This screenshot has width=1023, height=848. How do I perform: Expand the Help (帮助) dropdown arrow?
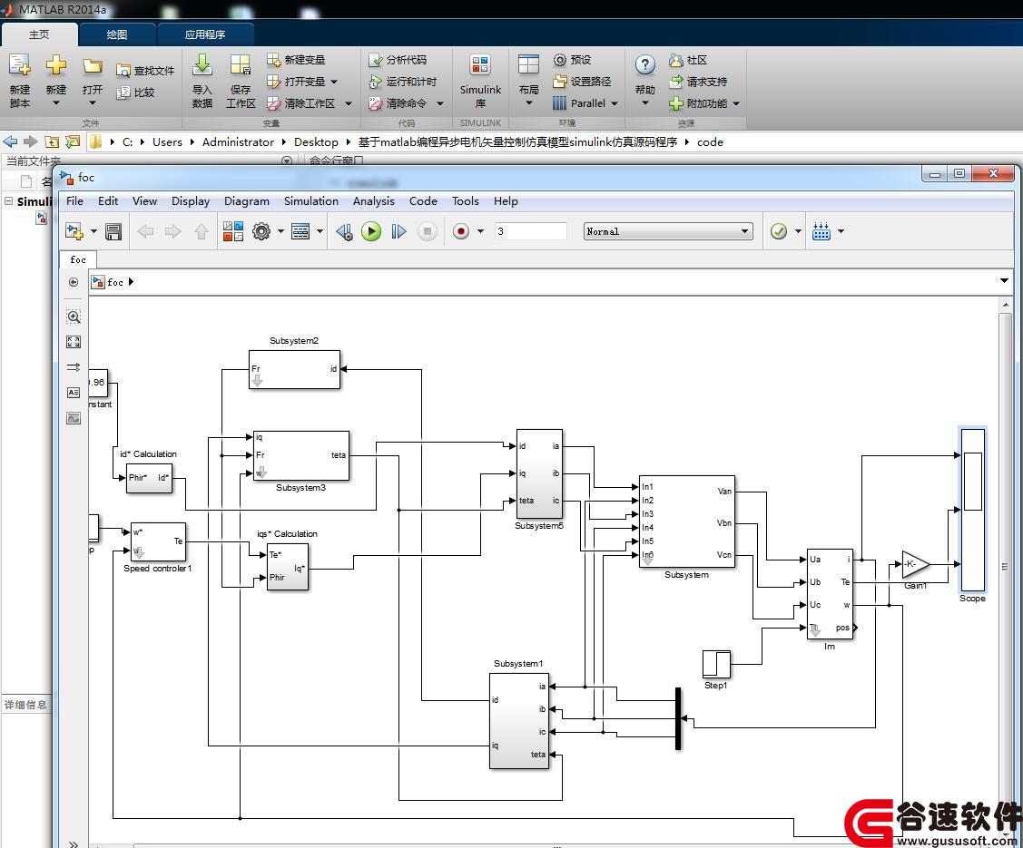(x=645, y=103)
